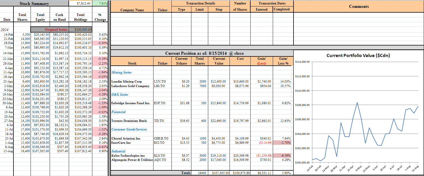The image size is (424, 176).
Task: Select the "Consumer Goods/Services" heading
Action: coord(129,129)
